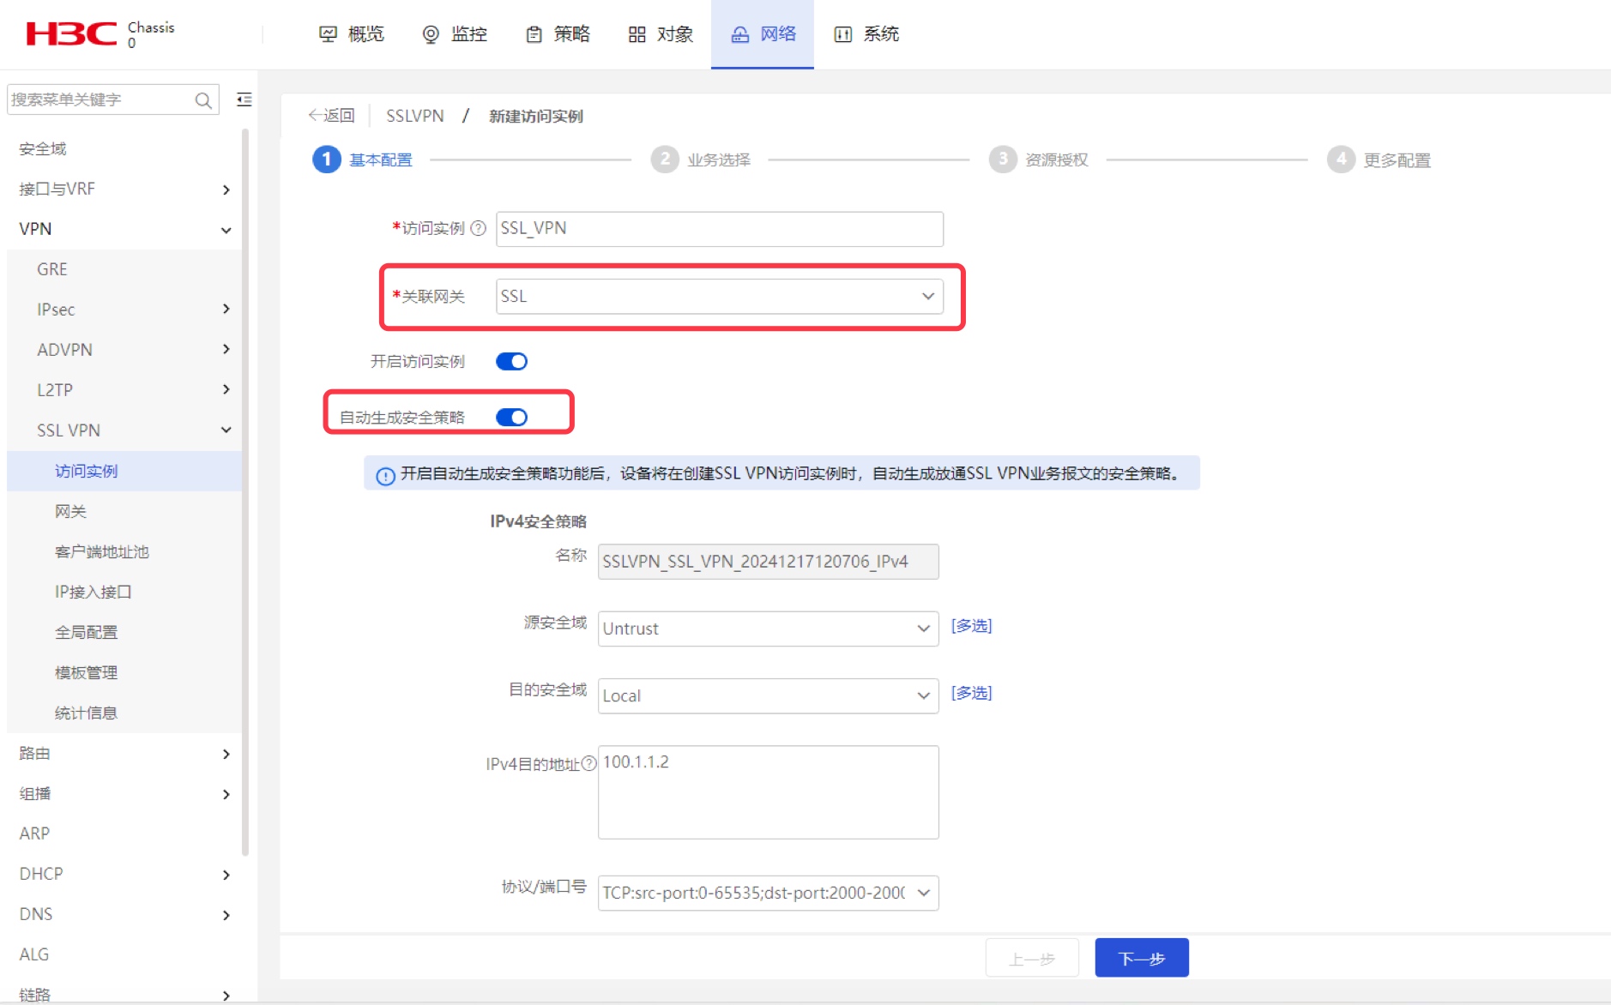Screen dimensions: 1611x1005
Task: Click step 1 基本配置 circle
Action: pyautogui.click(x=327, y=159)
